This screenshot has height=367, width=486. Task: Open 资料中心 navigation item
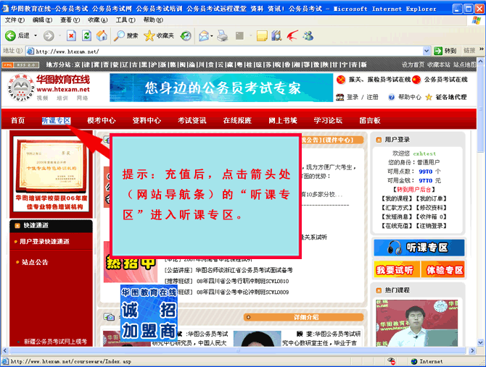[x=147, y=121]
